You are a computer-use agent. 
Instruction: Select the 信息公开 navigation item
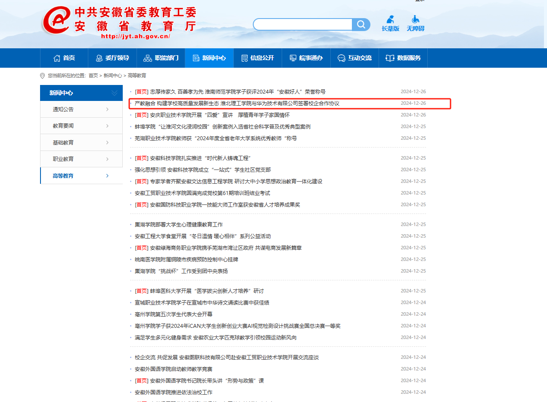[258, 58]
